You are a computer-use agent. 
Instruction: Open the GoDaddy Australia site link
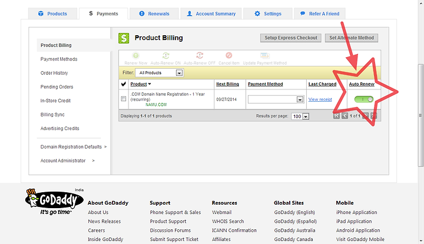coord(295,230)
